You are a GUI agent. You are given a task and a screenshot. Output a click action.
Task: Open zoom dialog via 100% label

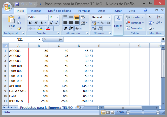[120, 112]
